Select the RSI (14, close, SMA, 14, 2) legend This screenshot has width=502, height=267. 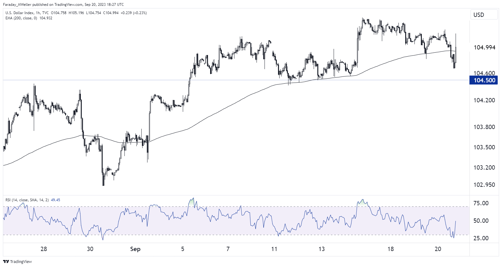27,200
